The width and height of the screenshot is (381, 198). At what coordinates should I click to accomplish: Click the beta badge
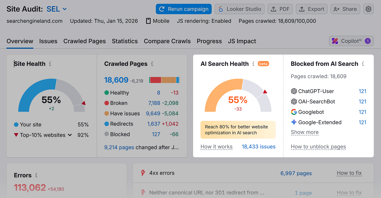click(263, 64)
